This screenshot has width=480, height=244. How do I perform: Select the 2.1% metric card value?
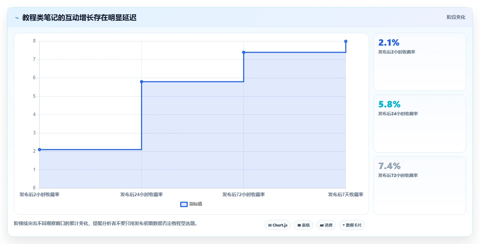[x=389, y=43]
